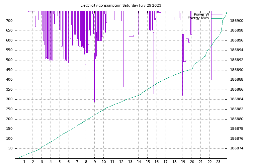255x166 pixels.
Task: Click hour label 12 on x-axis
Action: 121,162
